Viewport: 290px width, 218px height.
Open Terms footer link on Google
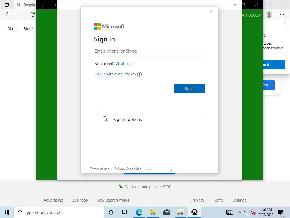click(x=218, y=200)
